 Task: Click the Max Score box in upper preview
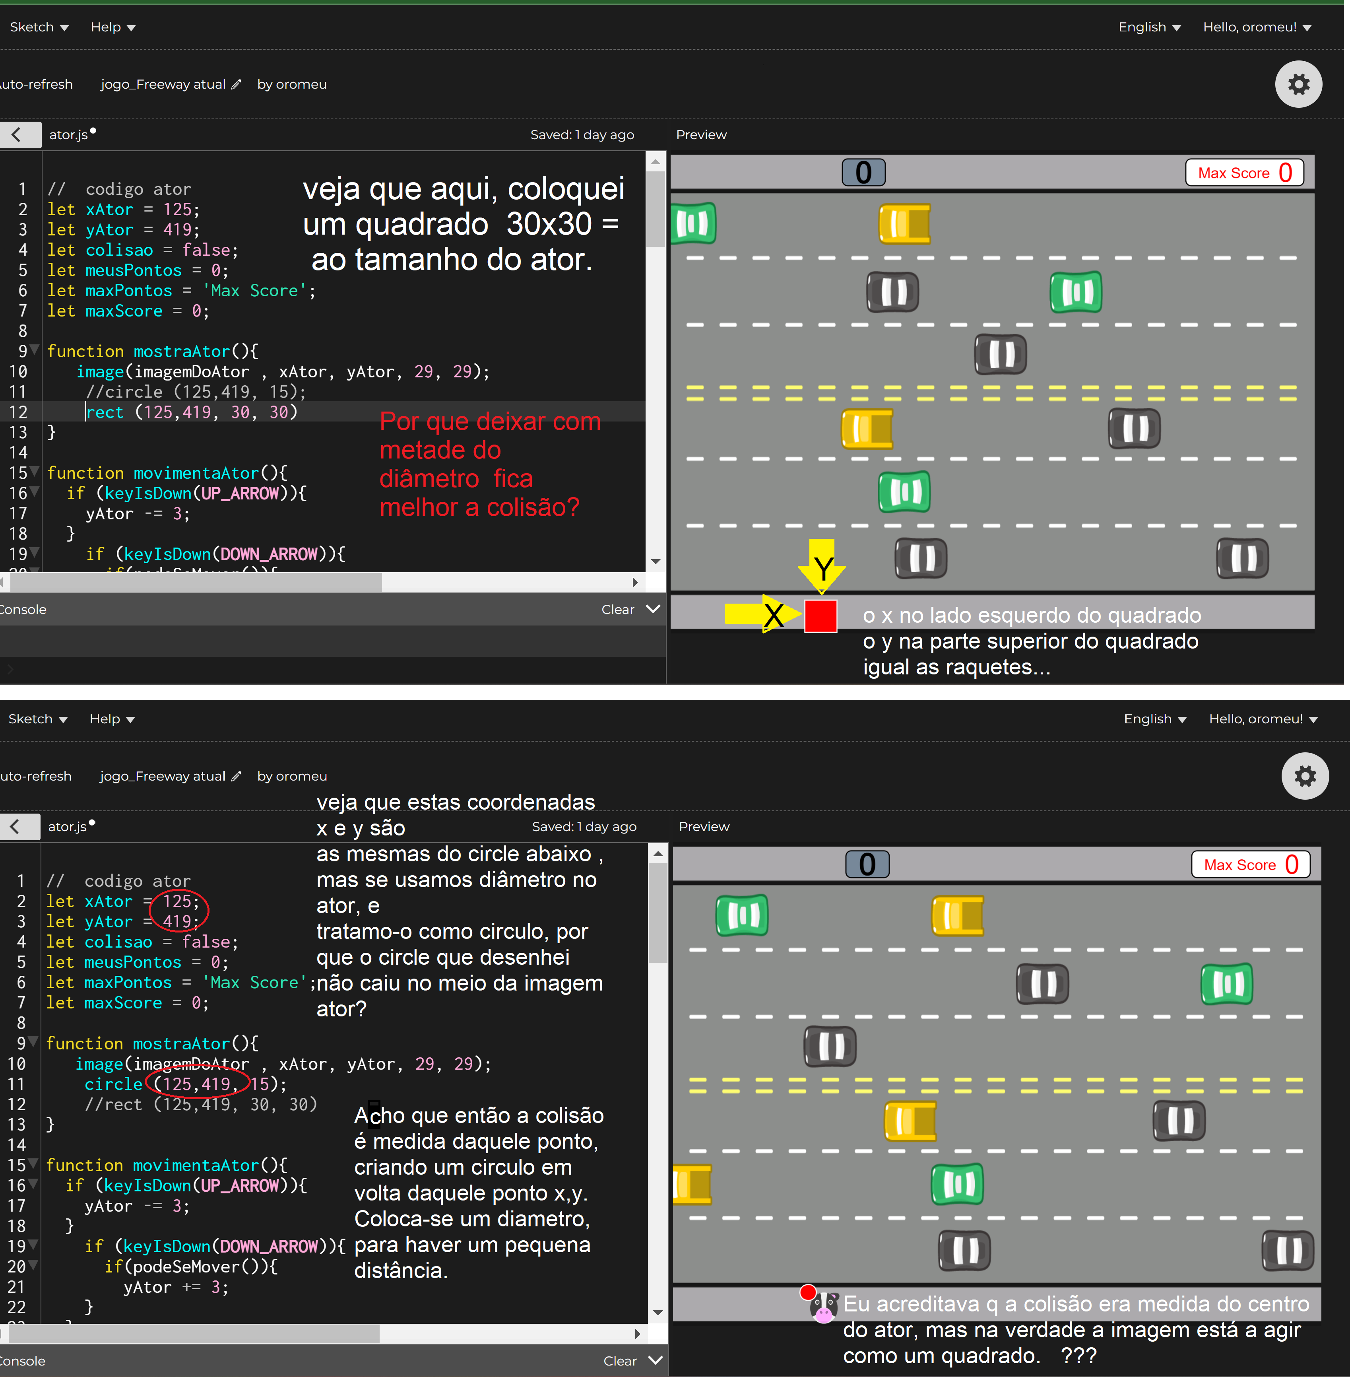pos(1244,172)
